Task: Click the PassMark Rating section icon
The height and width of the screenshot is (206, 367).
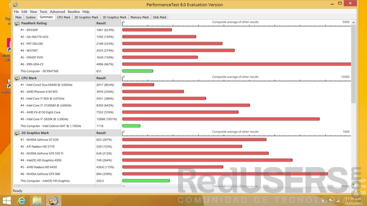Action: [x=17, y=23]
